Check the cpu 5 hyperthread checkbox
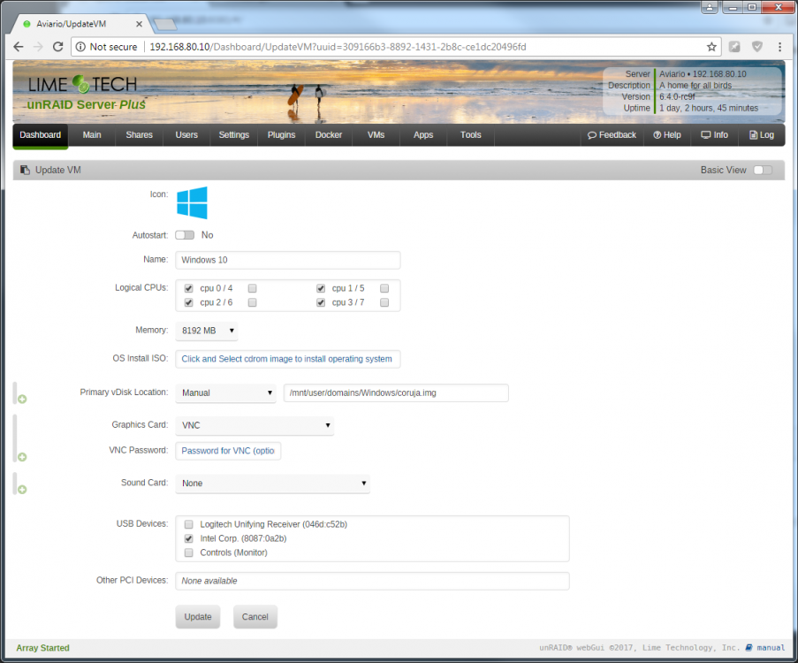 pos(384,288)
